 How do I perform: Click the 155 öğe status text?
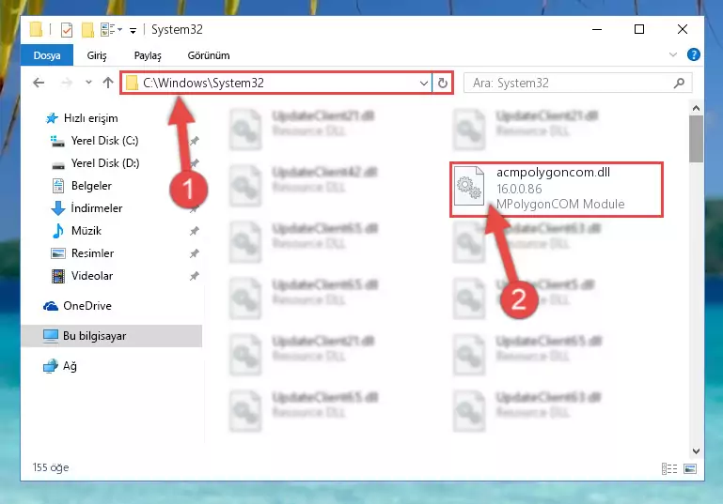pyautogui.click(x=51, y=467)
